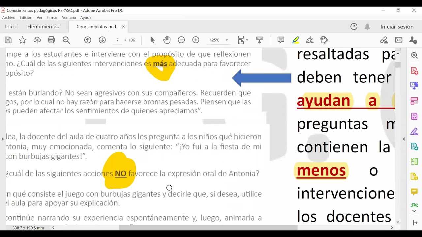Open the yellow file tool in sidebar
Image resolution: width=422 pixels, height=237 pixels.
[414, 177]
